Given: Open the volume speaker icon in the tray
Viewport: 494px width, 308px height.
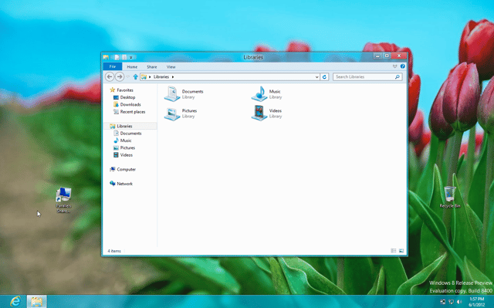Looking at the screenshot, I should pyautogui.click(x=459, y=302).
